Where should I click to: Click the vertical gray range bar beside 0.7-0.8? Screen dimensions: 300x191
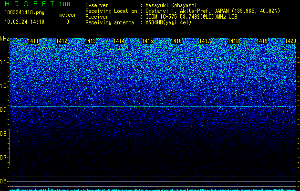pos(10,147)
